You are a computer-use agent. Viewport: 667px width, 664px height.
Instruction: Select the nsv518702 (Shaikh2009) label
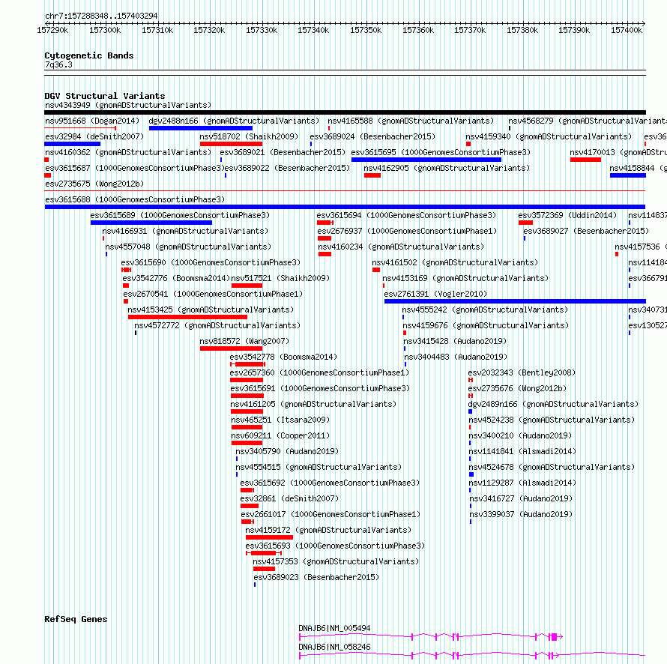249,136
